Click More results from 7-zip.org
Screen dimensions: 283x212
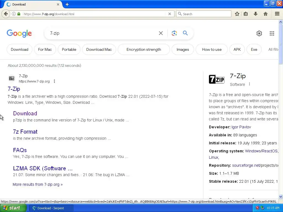click(38, 184)
